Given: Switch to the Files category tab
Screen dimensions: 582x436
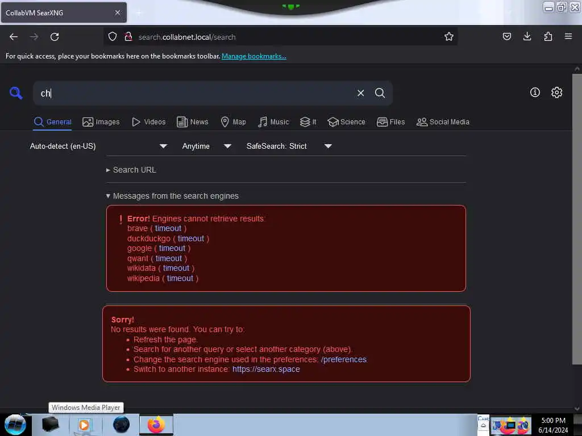Looking at the screenshot, I should [390, 122].
